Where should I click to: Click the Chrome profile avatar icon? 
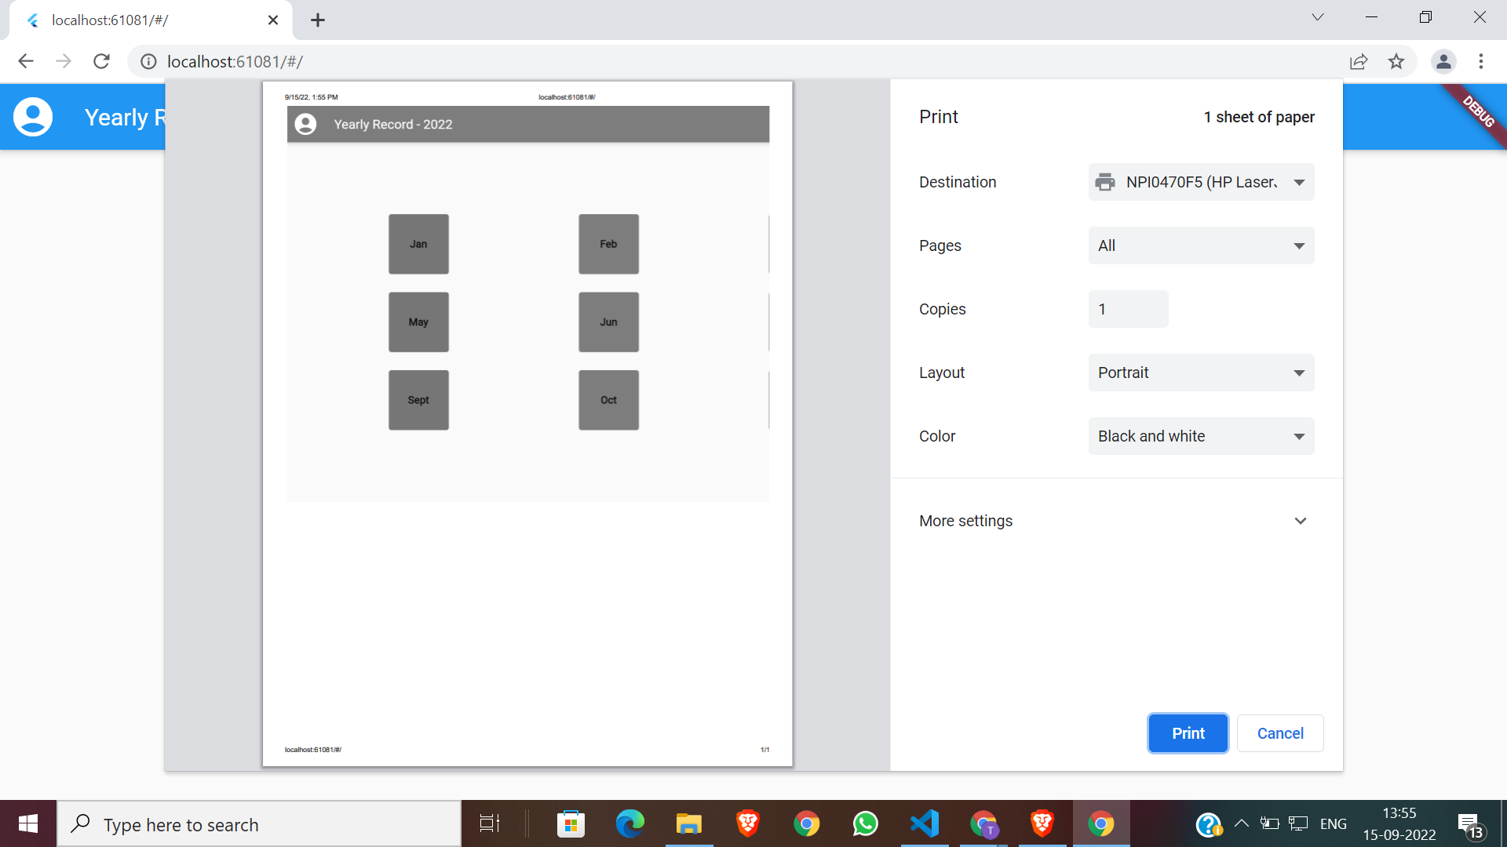tap(1443, 61)
